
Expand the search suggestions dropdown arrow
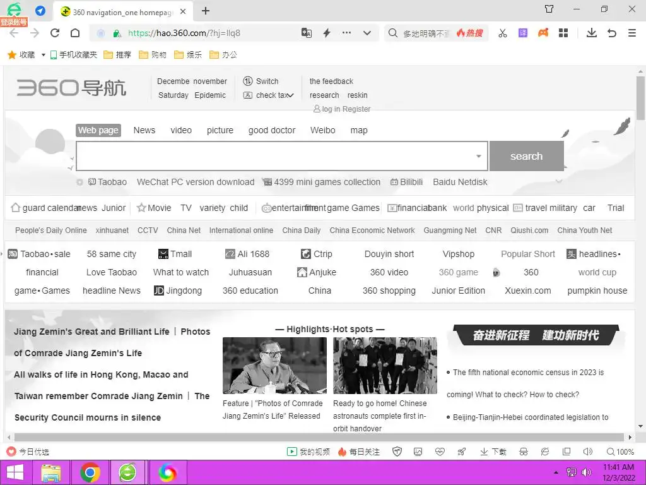pyautogui.click(x=479, y=157)
